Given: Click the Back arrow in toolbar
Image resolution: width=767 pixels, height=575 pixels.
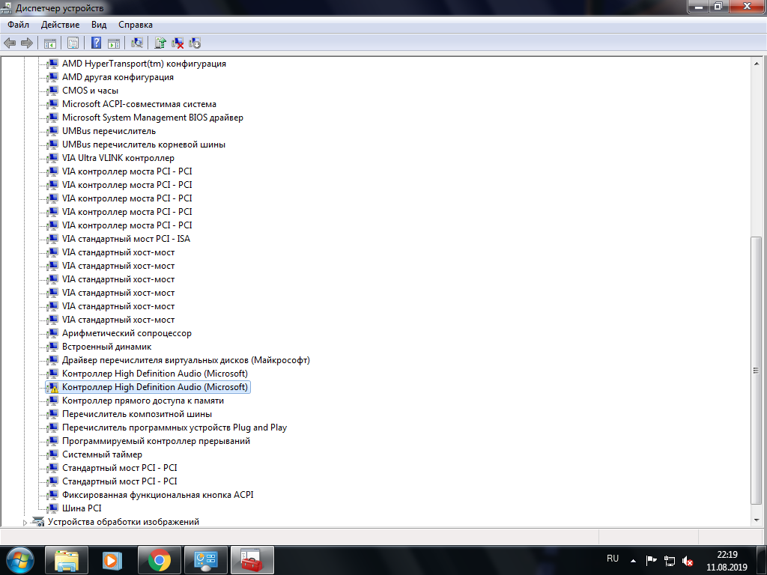Looking at the screenshot, I should point(10,43).
